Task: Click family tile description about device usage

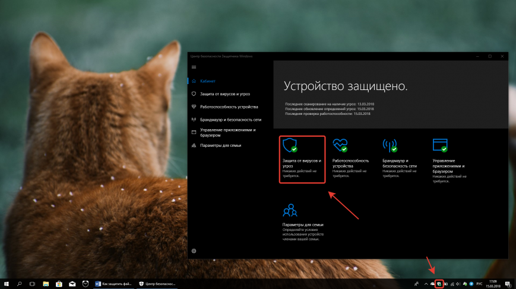Action: click(x=303, y=235)
